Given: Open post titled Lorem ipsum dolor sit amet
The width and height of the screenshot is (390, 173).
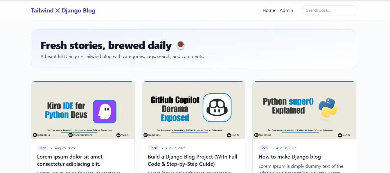Looking at the screenshot, I should tap(70, 160).
